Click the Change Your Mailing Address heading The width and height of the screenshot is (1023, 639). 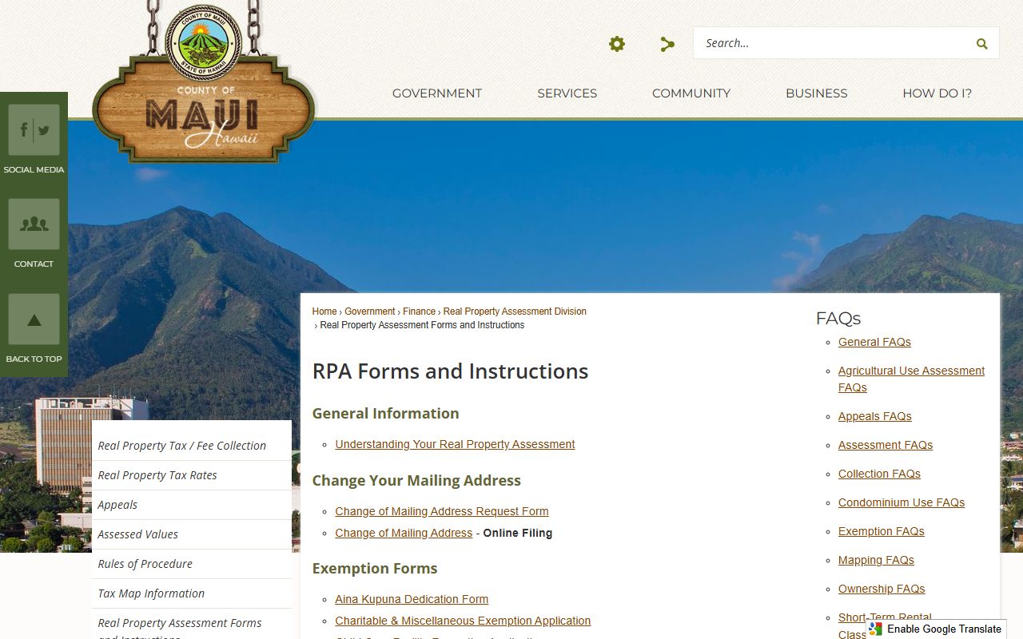click(x=416, y=481)
